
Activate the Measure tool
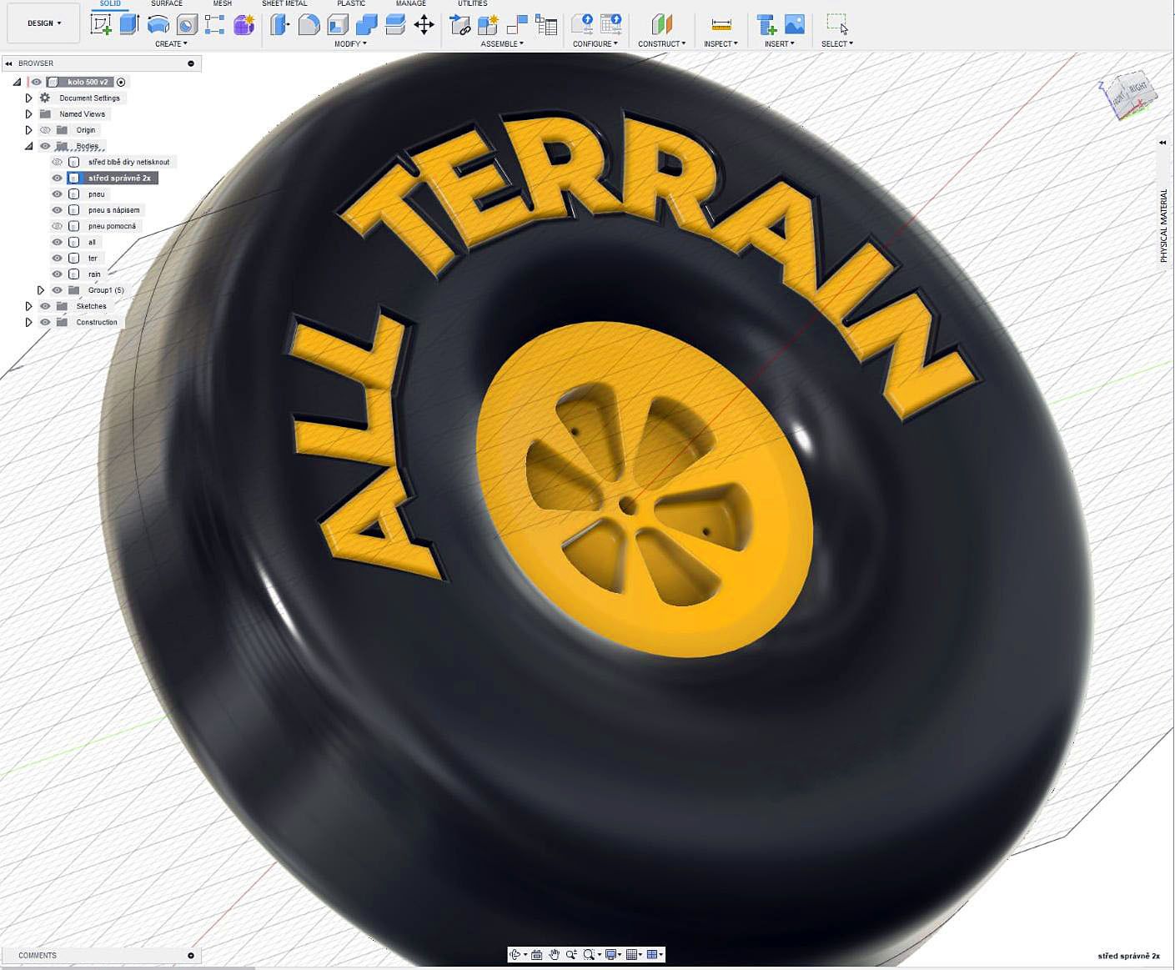721,24
